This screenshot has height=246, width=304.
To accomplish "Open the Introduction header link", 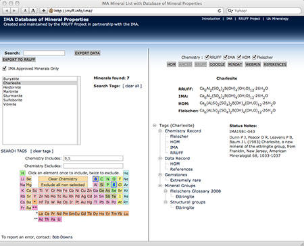I will click(211, 19).
